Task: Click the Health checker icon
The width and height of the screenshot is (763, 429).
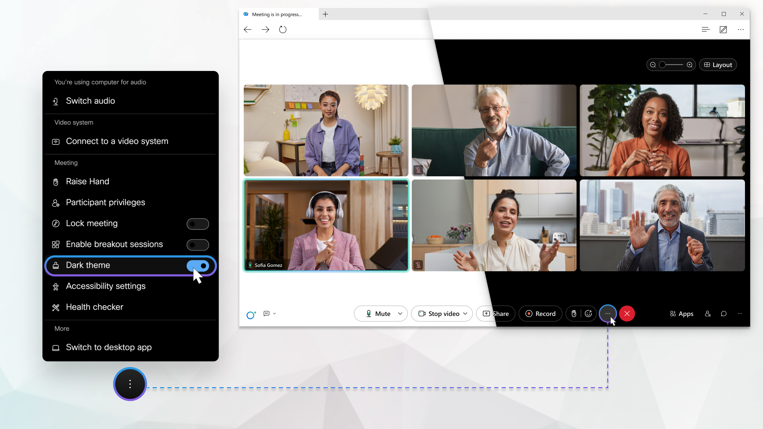Action: 56,307
